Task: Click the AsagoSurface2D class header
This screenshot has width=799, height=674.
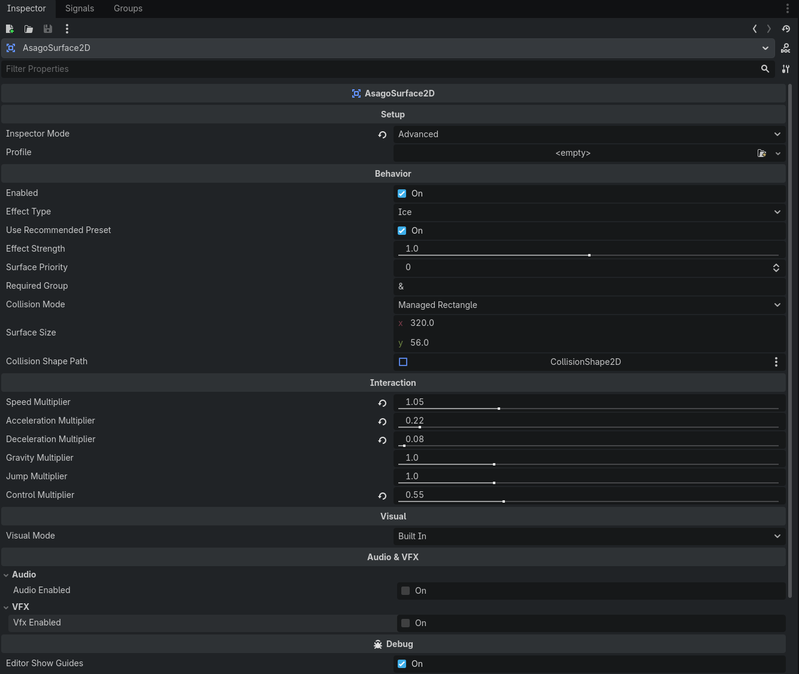Action: coord(393,93)
